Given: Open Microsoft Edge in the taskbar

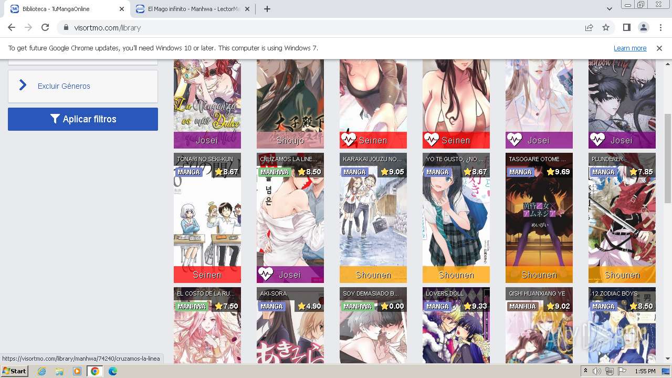Looking at the screenshot, I should click(x=113, y=371).
